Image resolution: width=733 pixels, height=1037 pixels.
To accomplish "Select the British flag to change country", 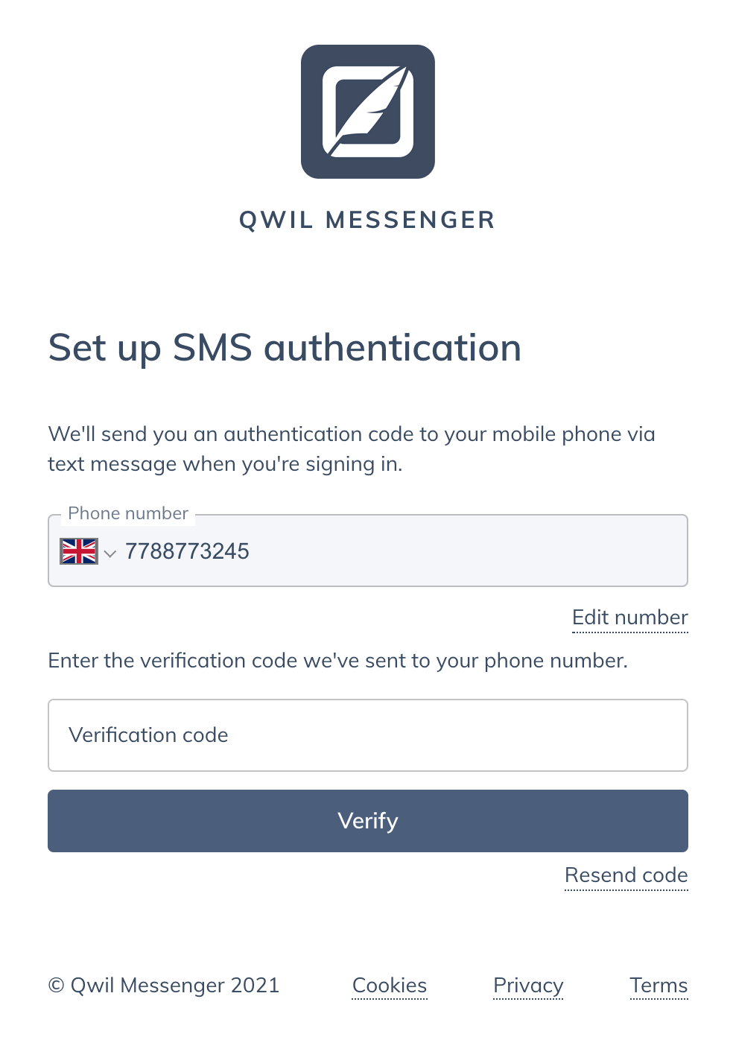I will click(x=78, y=551).
